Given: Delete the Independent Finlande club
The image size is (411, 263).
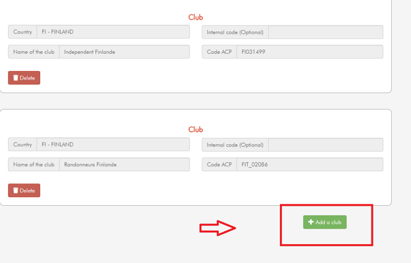Looking at the screenshot, I should click(24, 78).
